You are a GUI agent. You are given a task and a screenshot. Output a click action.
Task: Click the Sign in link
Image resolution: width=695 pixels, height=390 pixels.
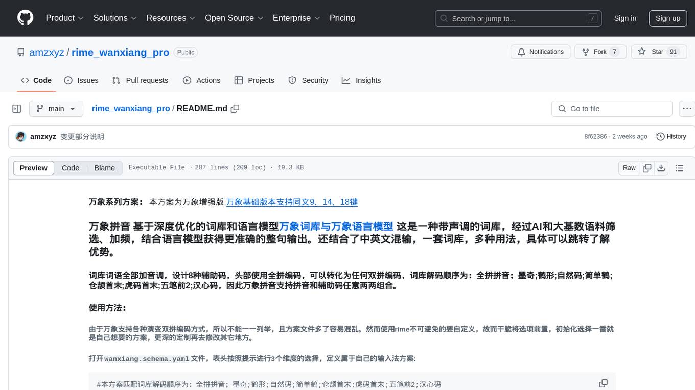click(625, 18)
